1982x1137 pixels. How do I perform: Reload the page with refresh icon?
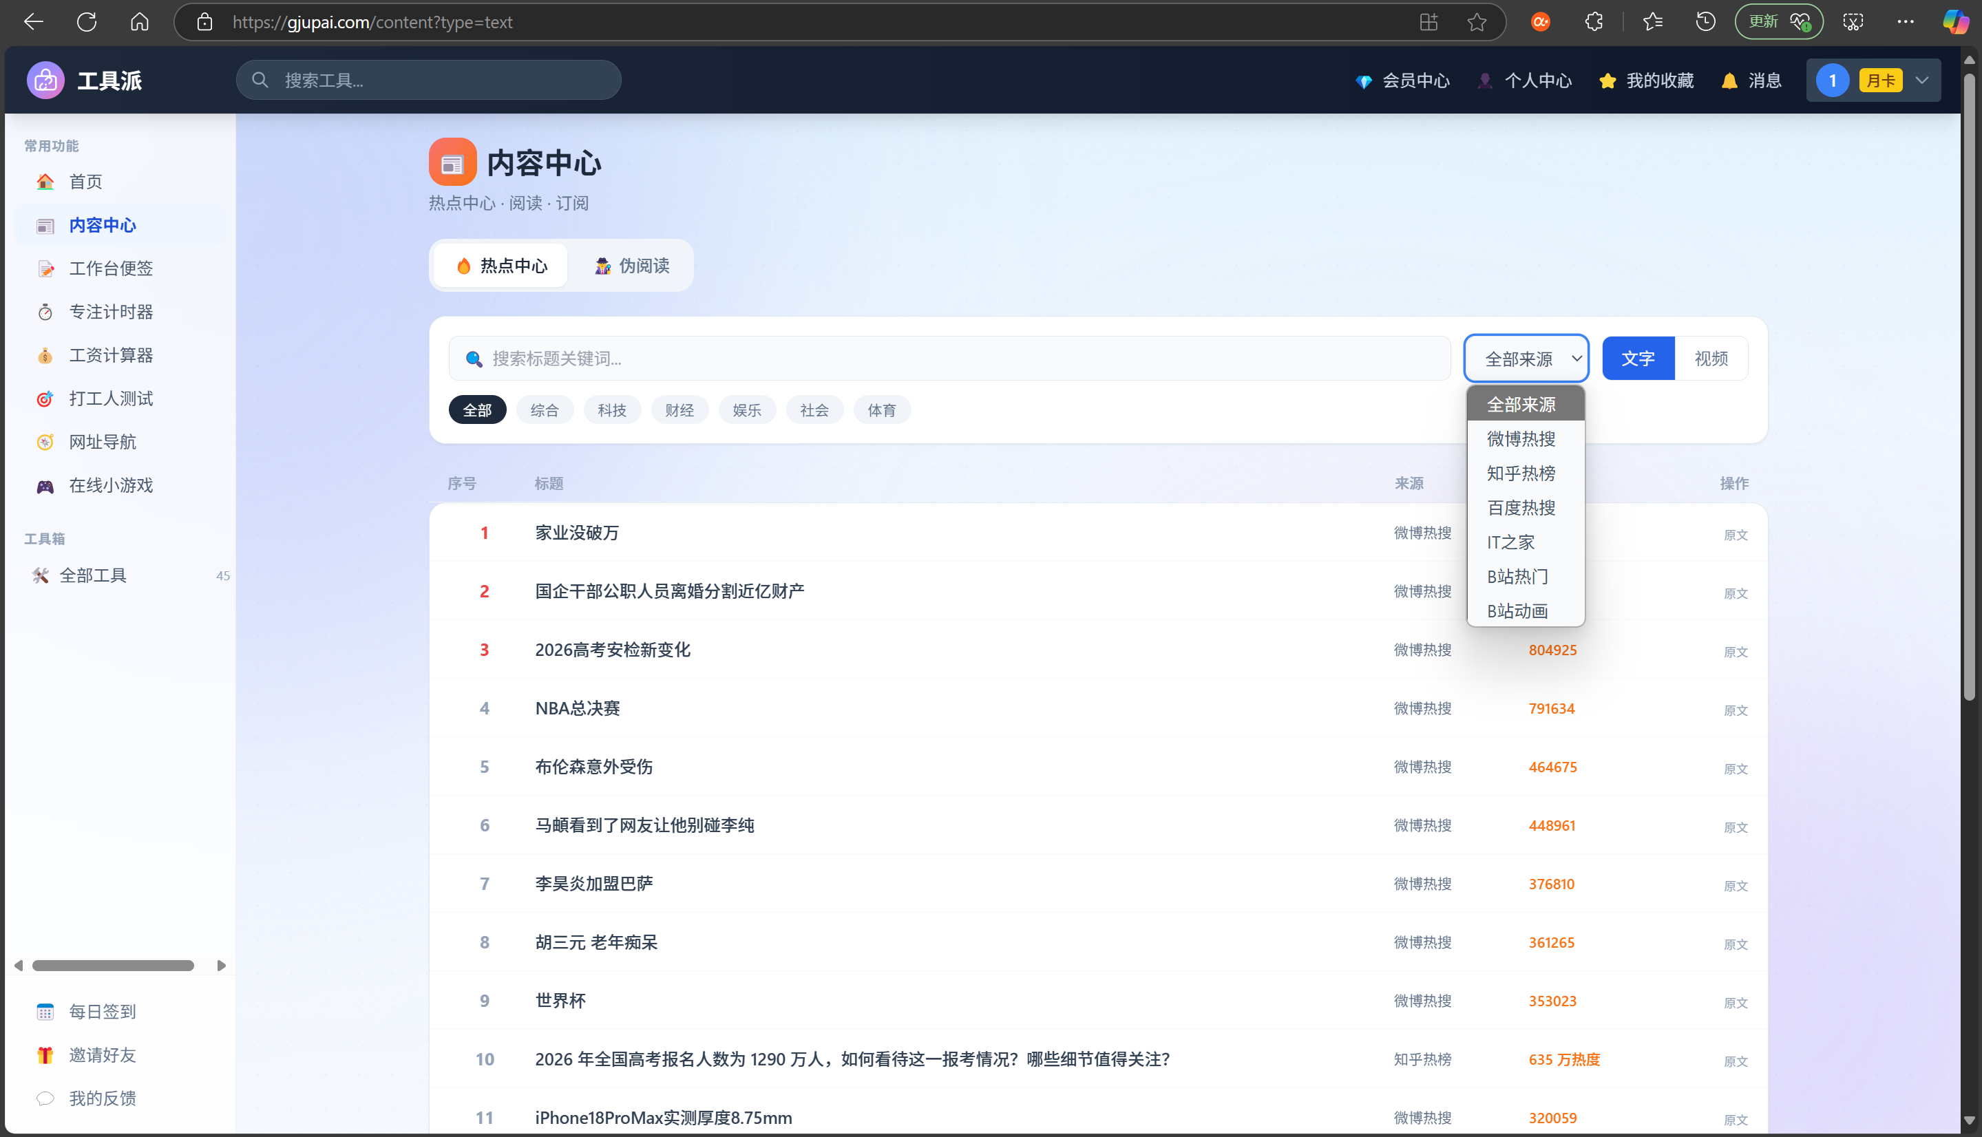pos(87,22)
